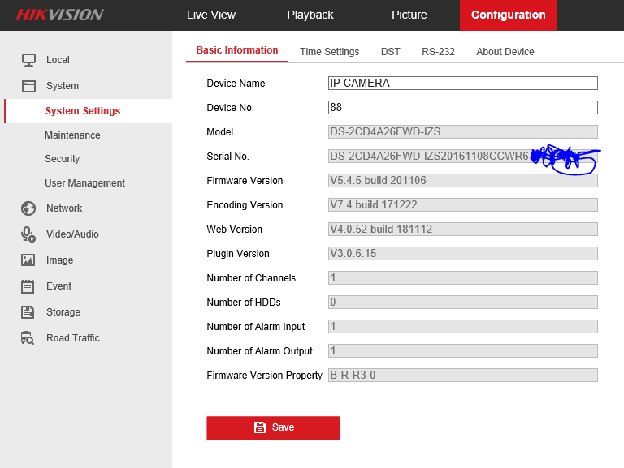Open the About Device tab
The image size is (624, 468).
click(x=505, y=51)
